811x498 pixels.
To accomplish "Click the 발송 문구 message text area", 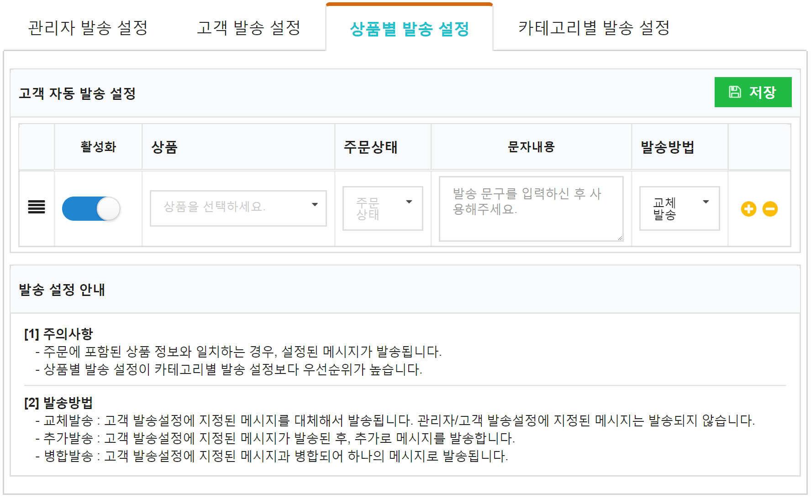I will pyautogui.click(x=531, y=209).
